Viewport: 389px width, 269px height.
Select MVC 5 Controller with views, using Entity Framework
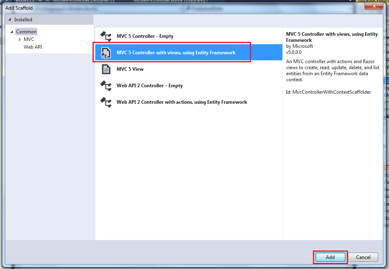[x=189, y=53]
